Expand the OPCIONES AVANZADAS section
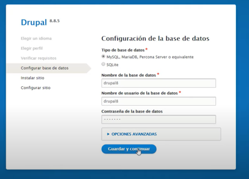This screenshot has width=249, height=179. [x=134, y=134]
